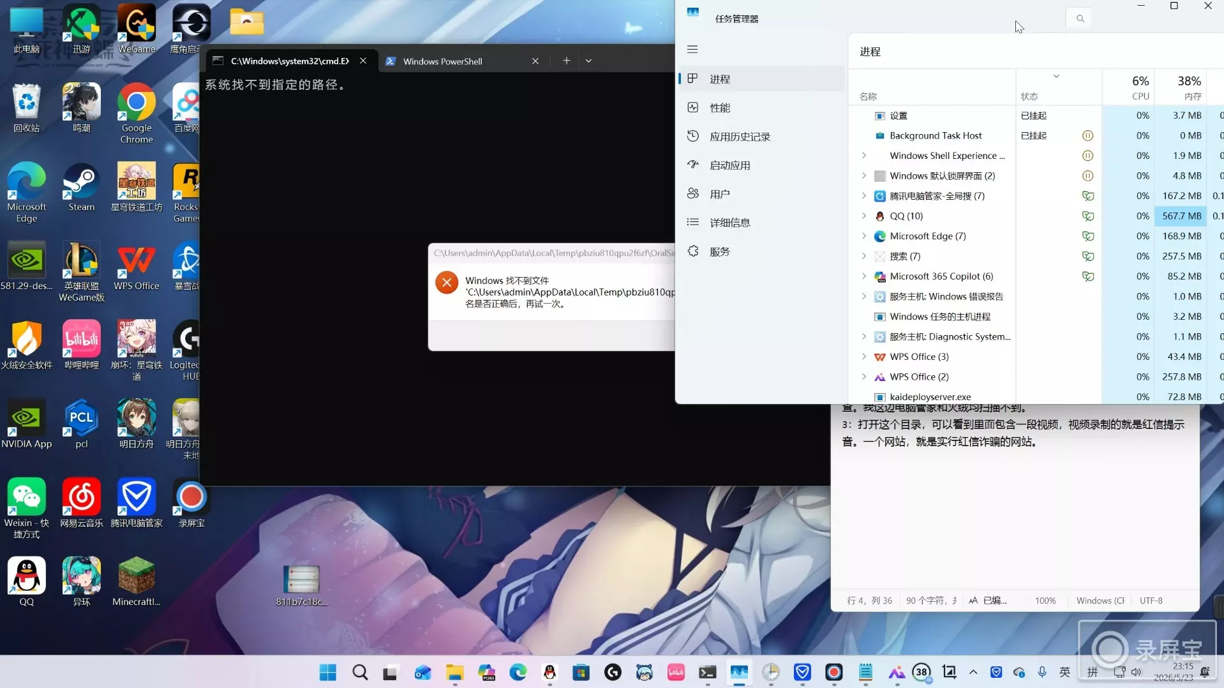Viewport: 1224px width, 688px height.
Task: Open 录屏宝 desktop shortcut
Action: (191, 504)
